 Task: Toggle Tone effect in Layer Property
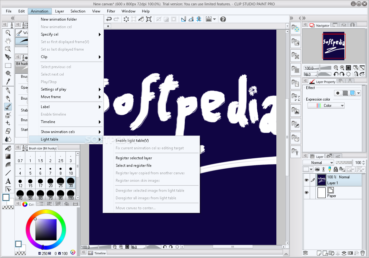[345, 93]
